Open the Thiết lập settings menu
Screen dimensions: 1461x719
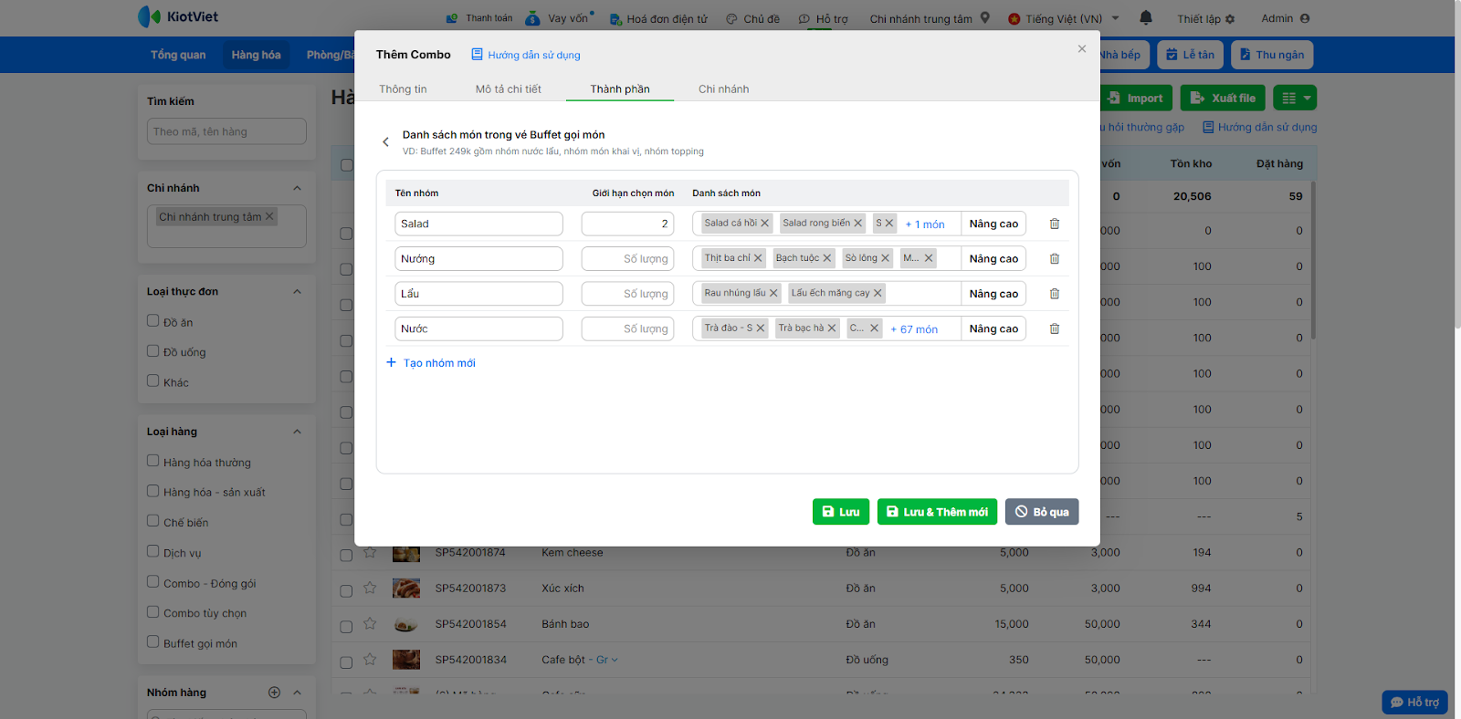[x=1205, y=18]
